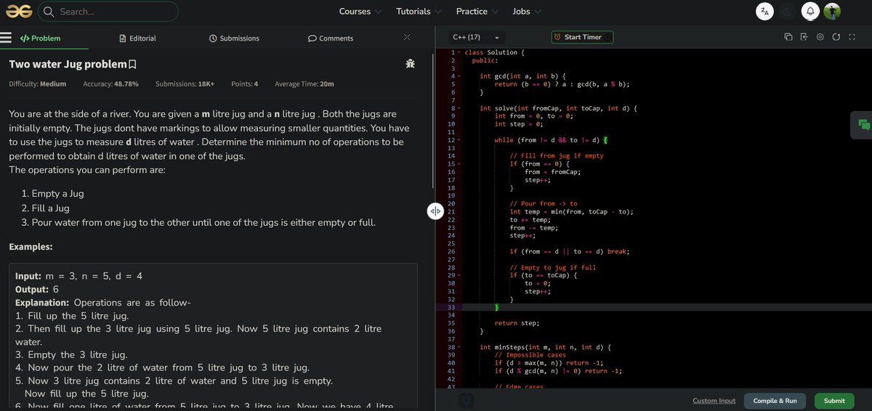Click the 'Input: m = 3, n = 5, d = 4' line
This screenshot has height=411, width=872.
(x=78, y=277)
